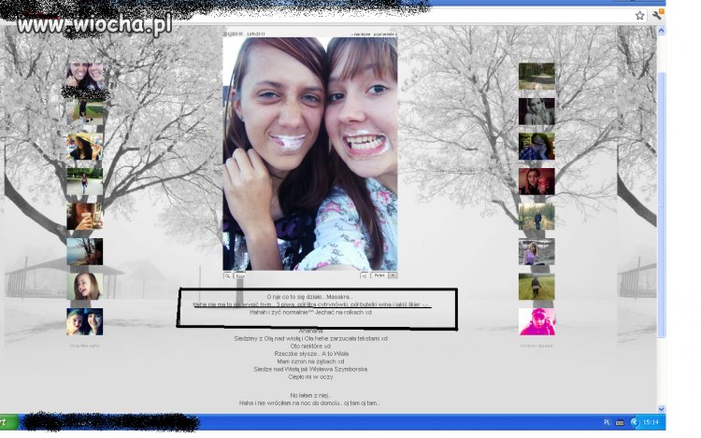The height and width of the screenshot is (438, 701).
Task: Open the next photo link above the picture
Action: click(x=361, y=34)
